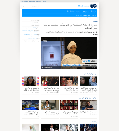Click the DW logo in header
The width and height of the screenshot is (119, 131).
tap(93, 6)
